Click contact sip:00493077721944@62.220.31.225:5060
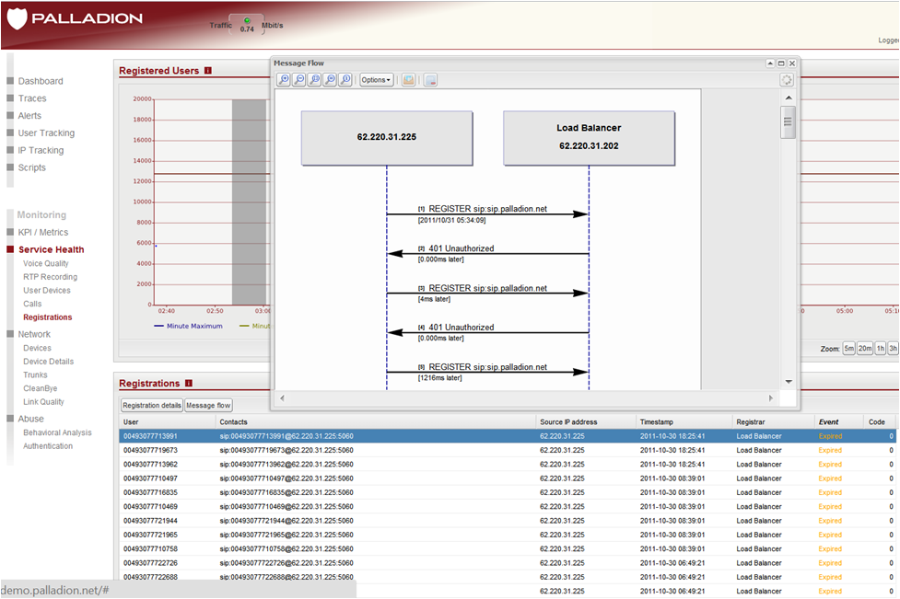 pos(286,521)
